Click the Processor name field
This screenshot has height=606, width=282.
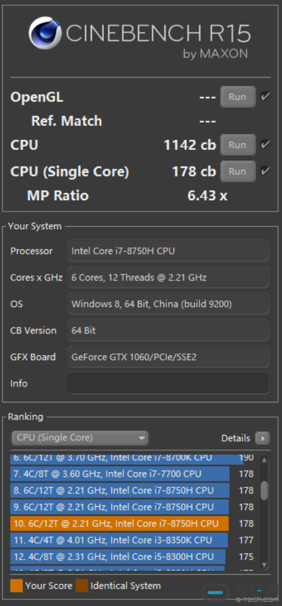[x=168, y=251]
